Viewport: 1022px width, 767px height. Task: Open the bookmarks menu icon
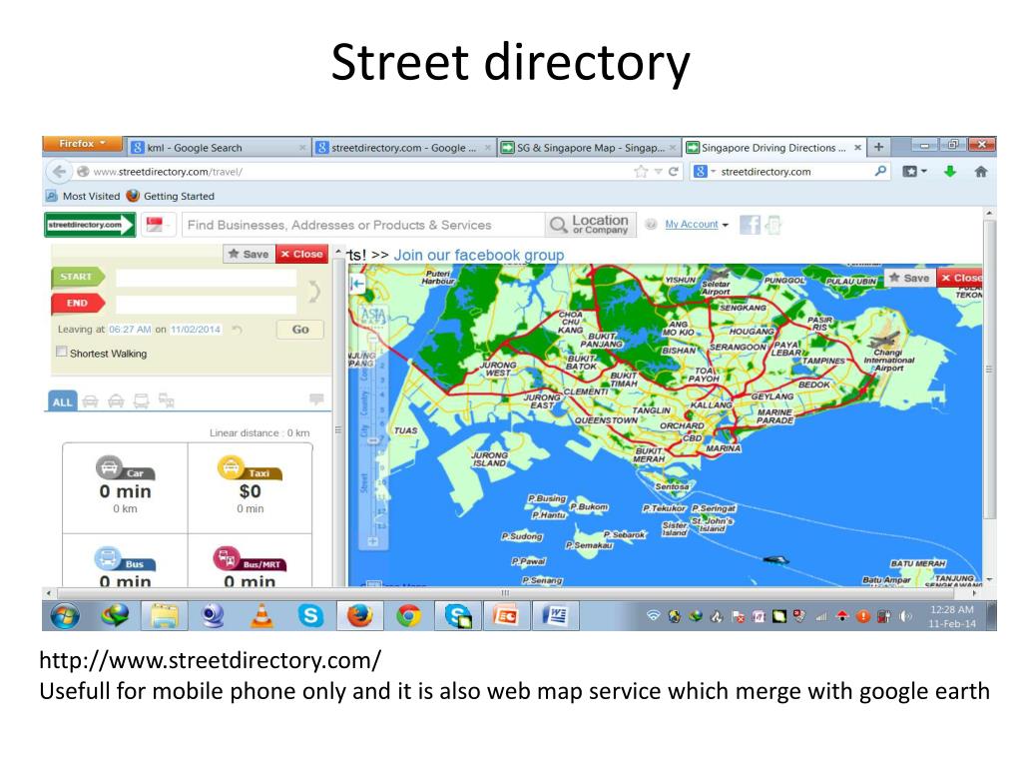pyautogui.click(x=914, y=172)
